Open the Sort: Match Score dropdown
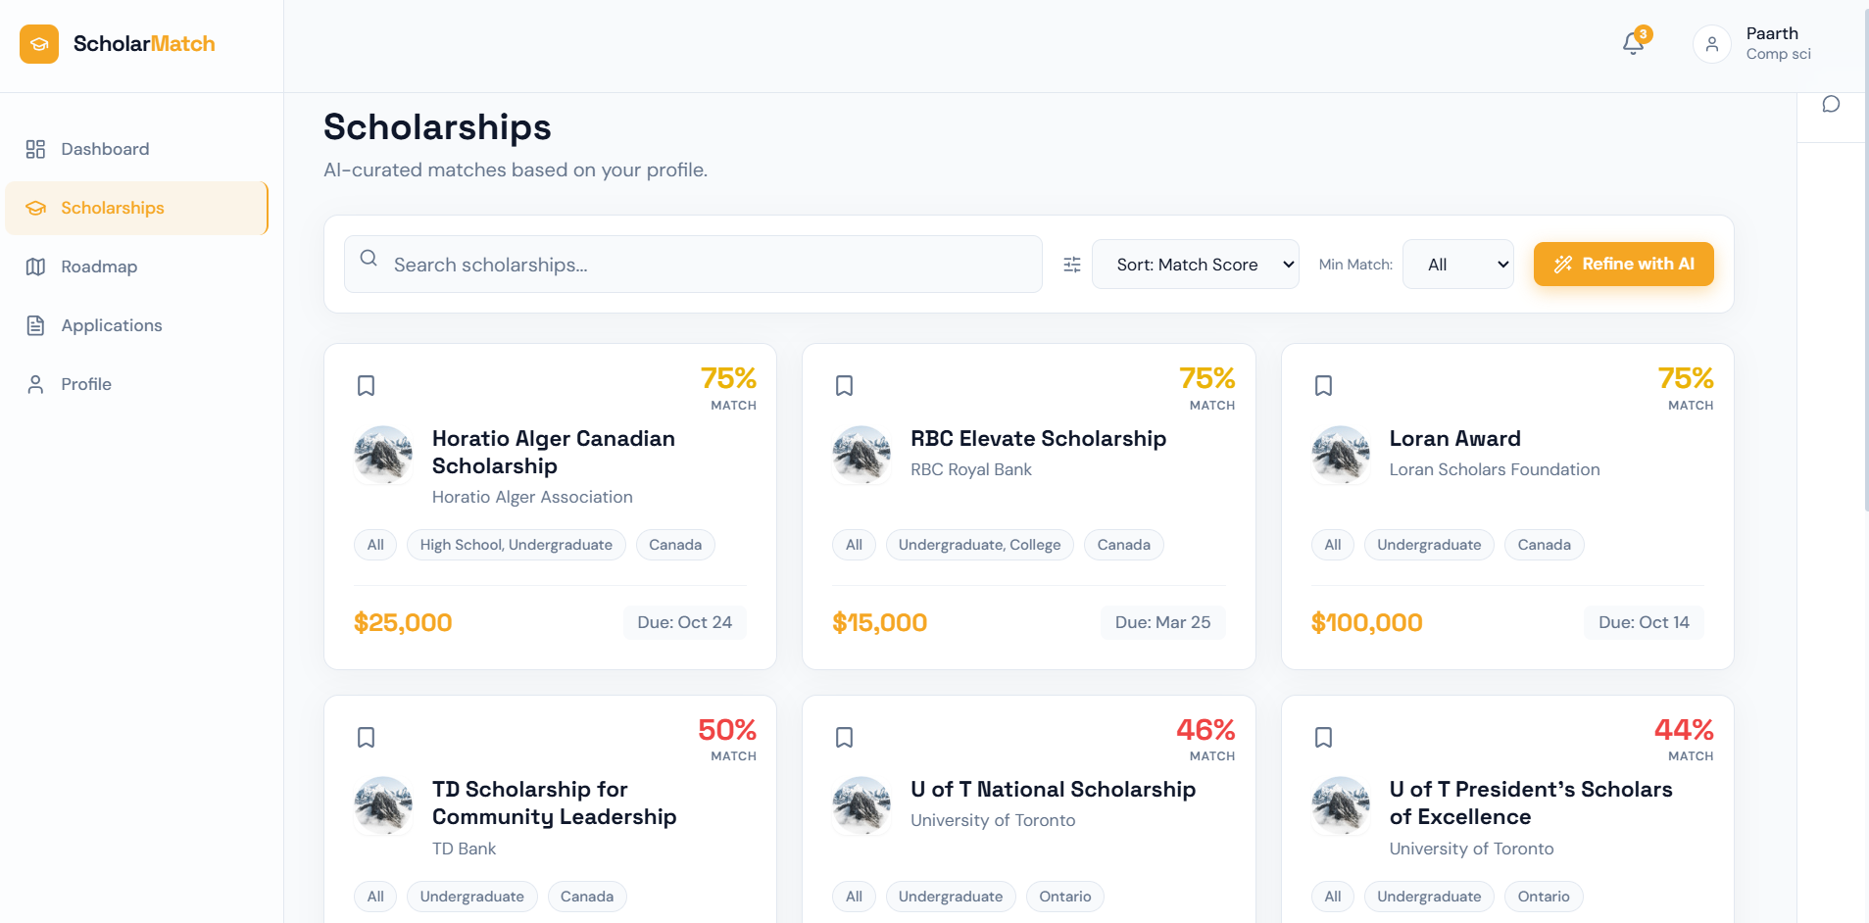The width and height of the screenshot is (1869, 923). [x=1195, y=265]
